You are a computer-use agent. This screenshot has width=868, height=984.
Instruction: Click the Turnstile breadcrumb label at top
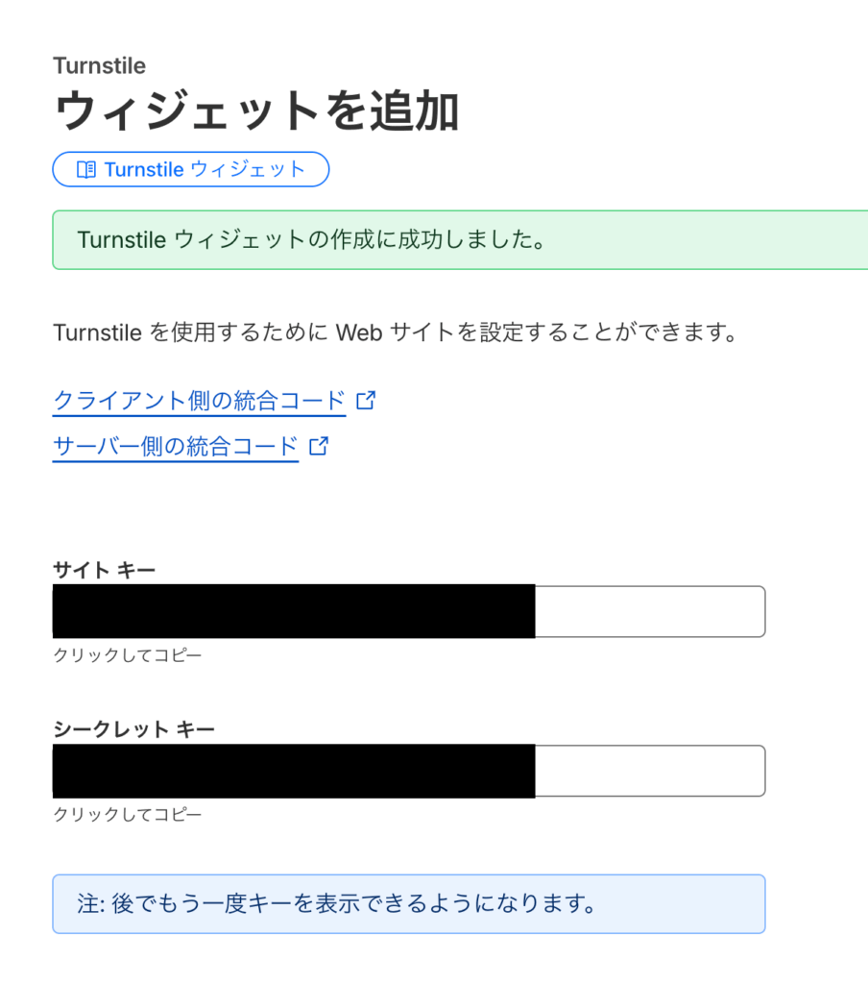pyautogui.click(x=100, y=66)
